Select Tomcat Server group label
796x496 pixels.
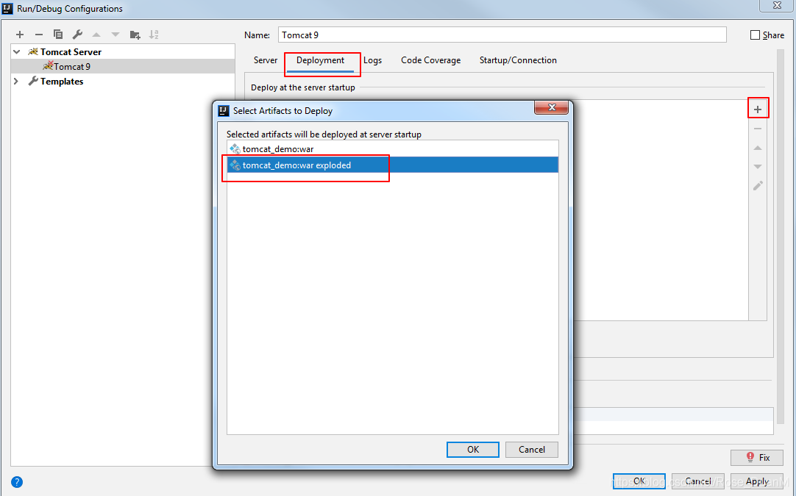tap(71, 51)
